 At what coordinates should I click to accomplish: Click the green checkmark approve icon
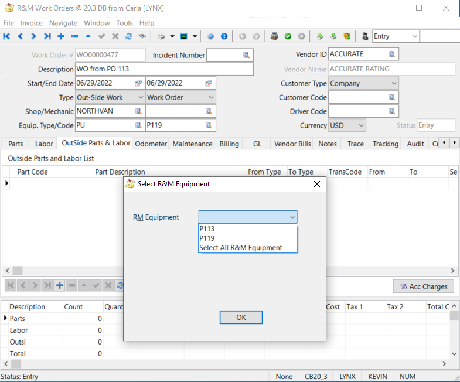pyautogui.click(x=288, y=36)
